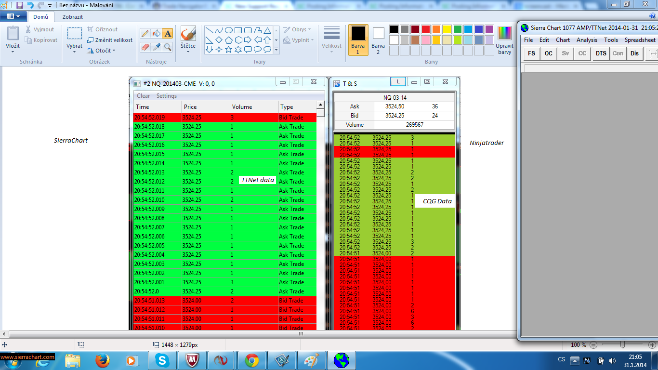Click the volume icon in system tray
658x370 pixels.
click(x=612, y=360)
